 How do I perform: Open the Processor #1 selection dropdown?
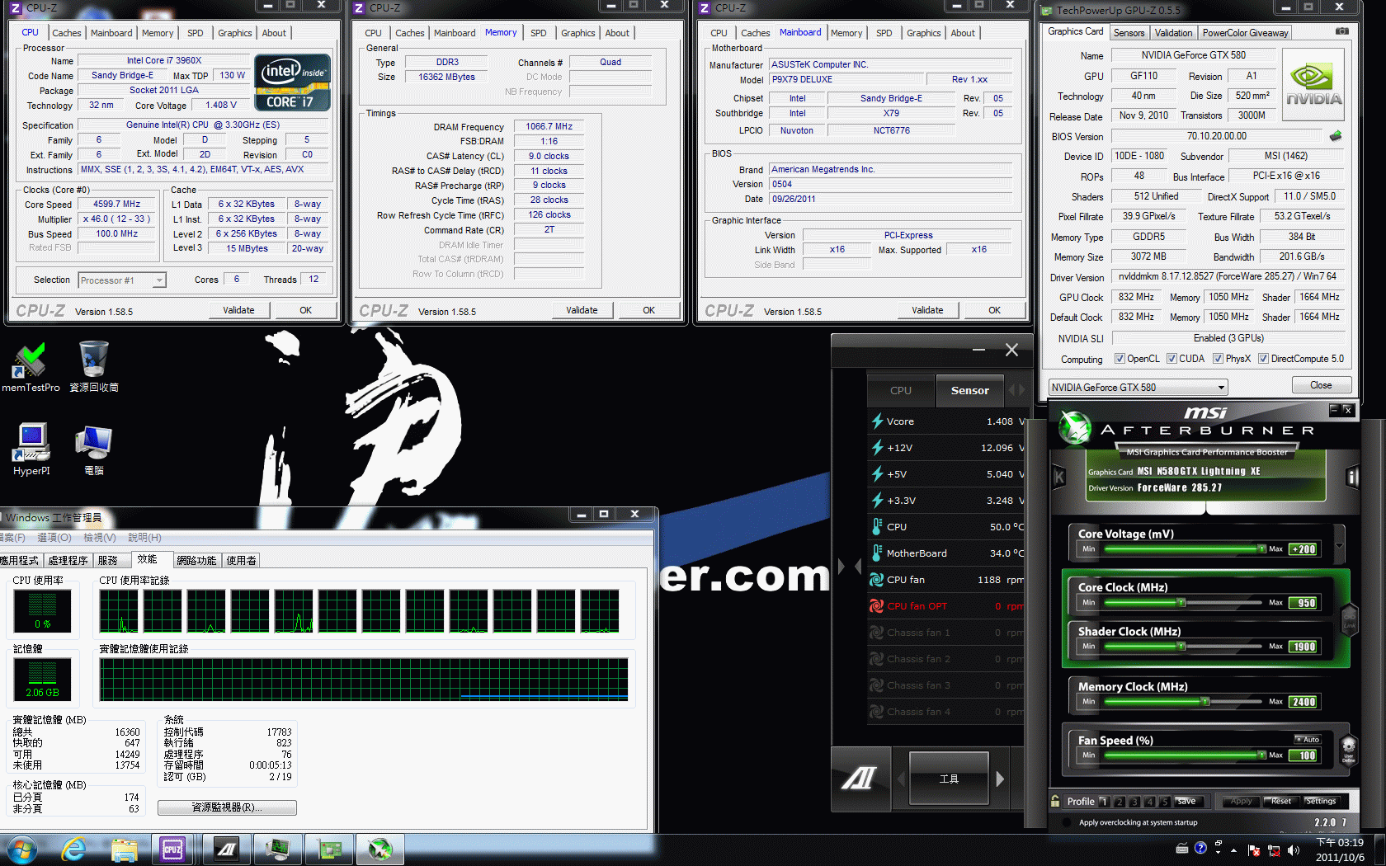pos(122,280)
